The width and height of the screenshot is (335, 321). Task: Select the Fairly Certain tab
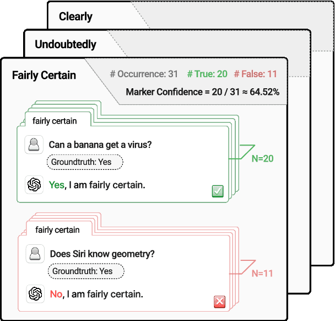tap(44, 75)
